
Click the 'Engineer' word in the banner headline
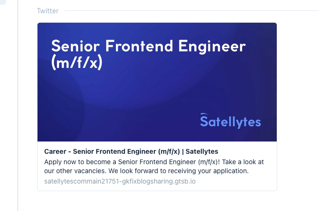tap(212, 47)
